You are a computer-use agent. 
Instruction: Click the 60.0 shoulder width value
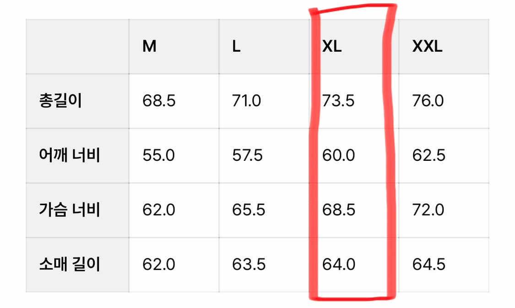pyautogui.click(x=338, y=155)
